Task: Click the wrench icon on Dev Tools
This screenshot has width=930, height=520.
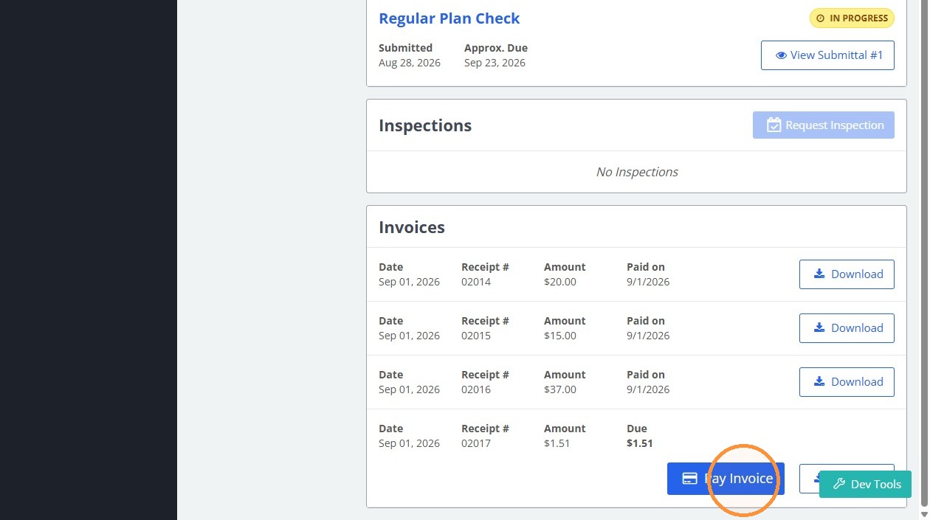Action: coord(839,485)
